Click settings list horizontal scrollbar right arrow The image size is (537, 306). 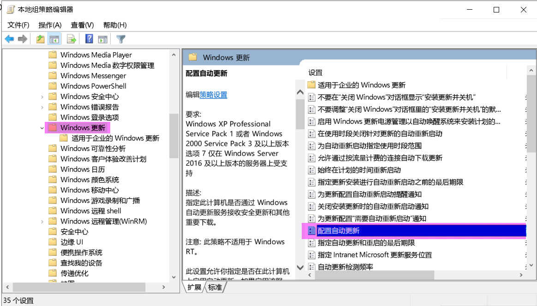[521, 275]
